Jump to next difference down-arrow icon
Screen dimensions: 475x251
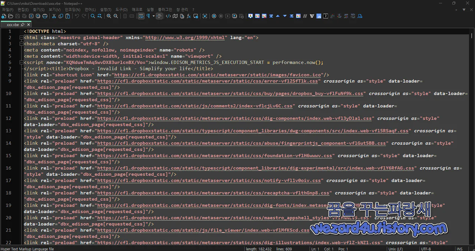coord(285,16)
